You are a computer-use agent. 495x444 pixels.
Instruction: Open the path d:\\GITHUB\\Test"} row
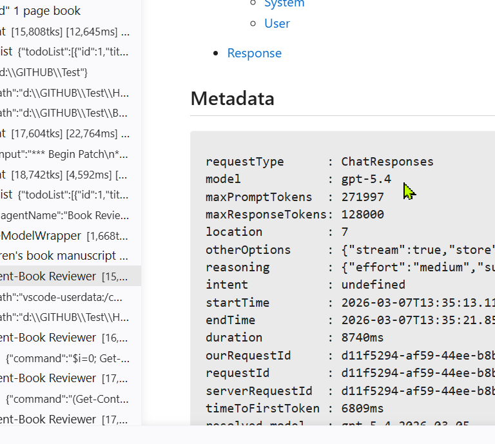pyautogui.click(x=70, y=72)
